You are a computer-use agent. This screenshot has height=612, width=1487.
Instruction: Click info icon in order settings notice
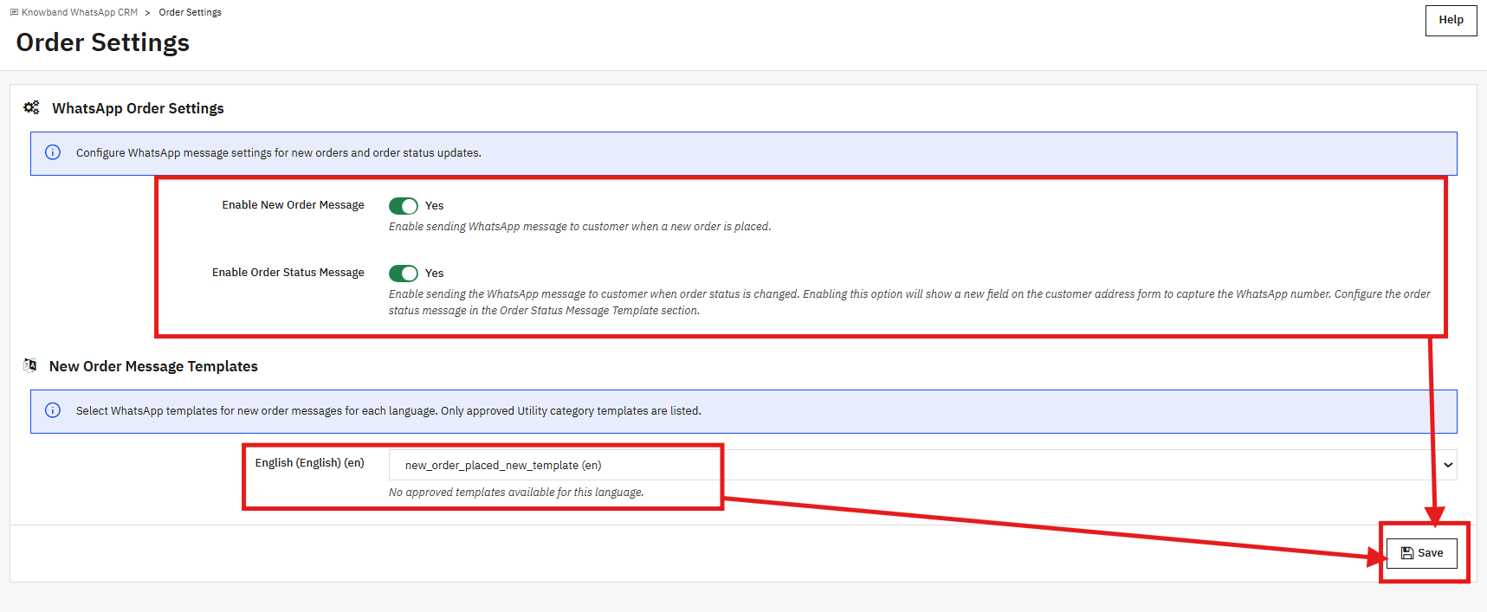(x=53, y=152)
